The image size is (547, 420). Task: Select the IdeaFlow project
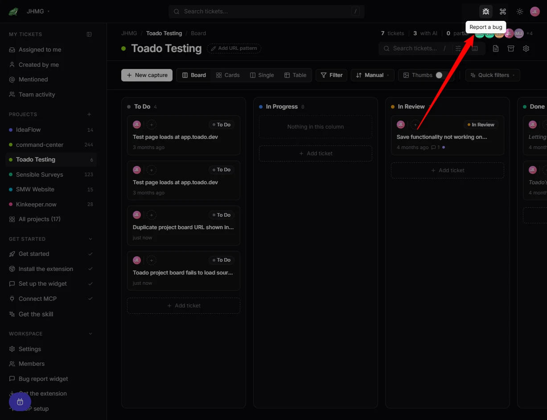(x=51, y=130)
